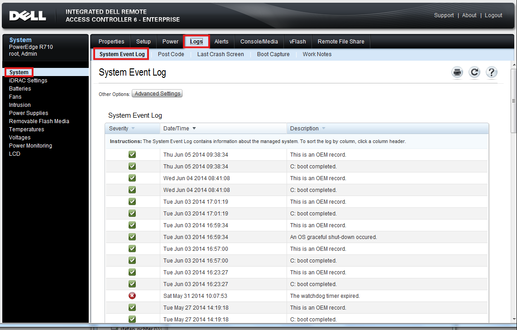The height and width of the screenshot is (330, 517).
Task: Click green check icon on graceful shut-down row
Action: pyautogui.click(x=132, y=237)
